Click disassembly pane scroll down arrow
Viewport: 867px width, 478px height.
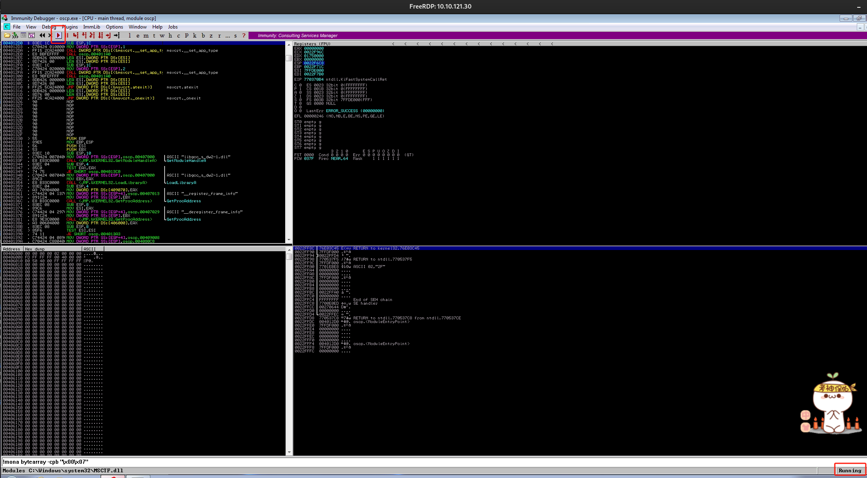pos(289,240)
